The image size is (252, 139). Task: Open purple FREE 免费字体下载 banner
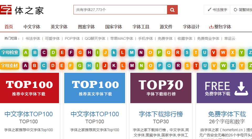point(224,88)
